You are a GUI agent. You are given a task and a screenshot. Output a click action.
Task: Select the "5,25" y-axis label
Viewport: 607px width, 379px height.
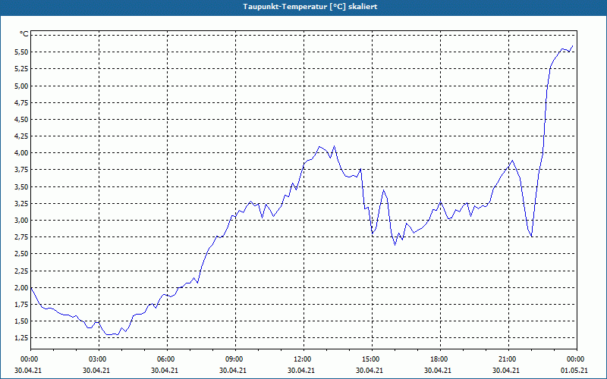tap(22, 69)
